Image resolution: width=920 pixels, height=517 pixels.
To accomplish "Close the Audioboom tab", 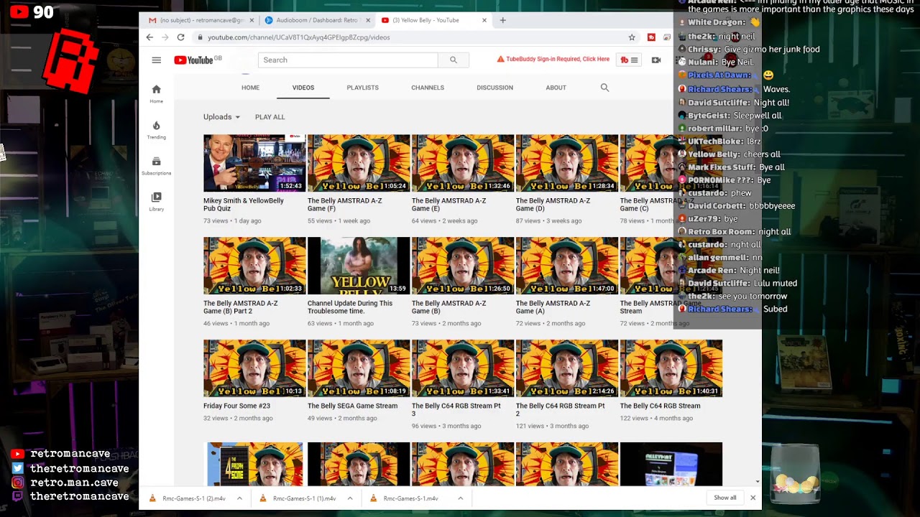I will point(368,20).
